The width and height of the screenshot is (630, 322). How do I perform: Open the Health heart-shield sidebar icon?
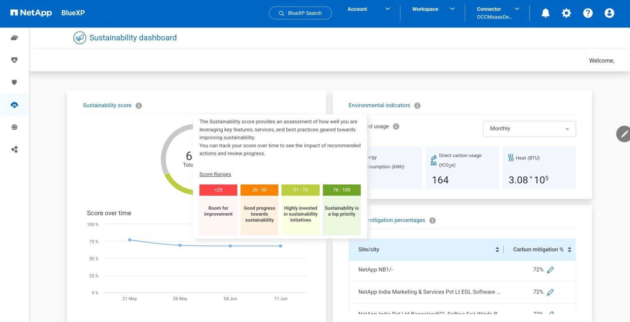coord(14,60)
